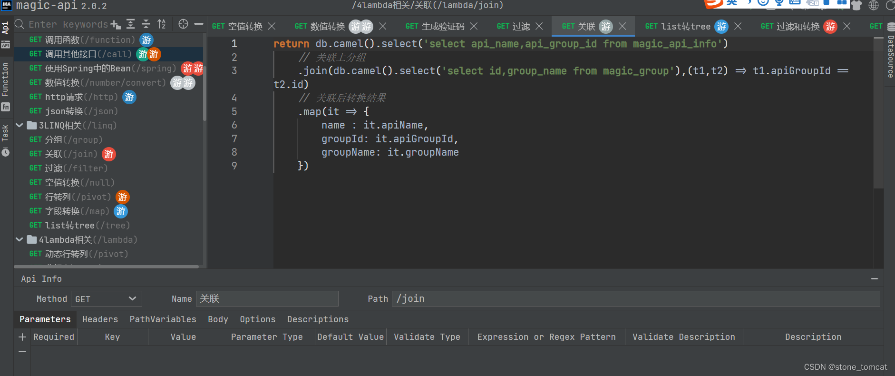Close the 生成验证码 tab
This screenshot has width=895, height=376.
click(474, 26)
